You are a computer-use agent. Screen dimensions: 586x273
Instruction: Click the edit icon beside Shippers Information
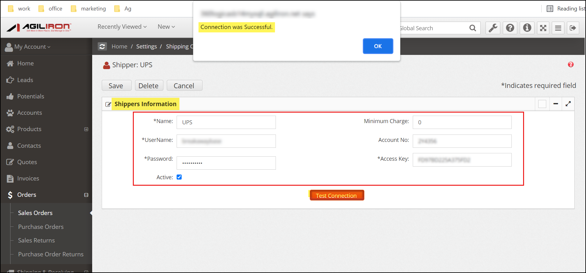(x=108, y=104)
